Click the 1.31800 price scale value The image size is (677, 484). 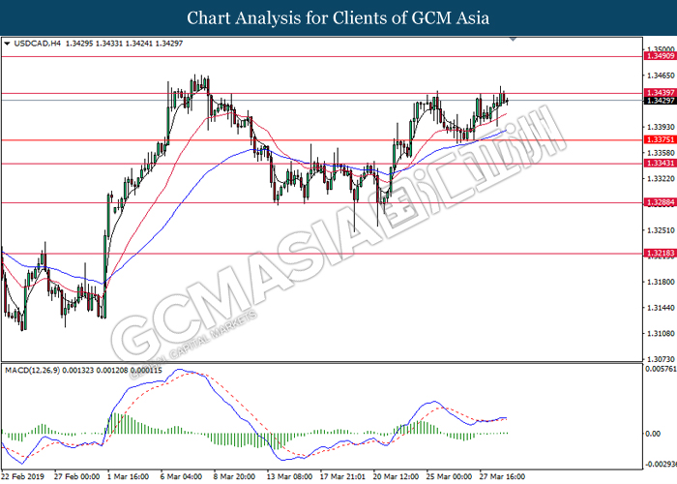click(x=661, y=282)
